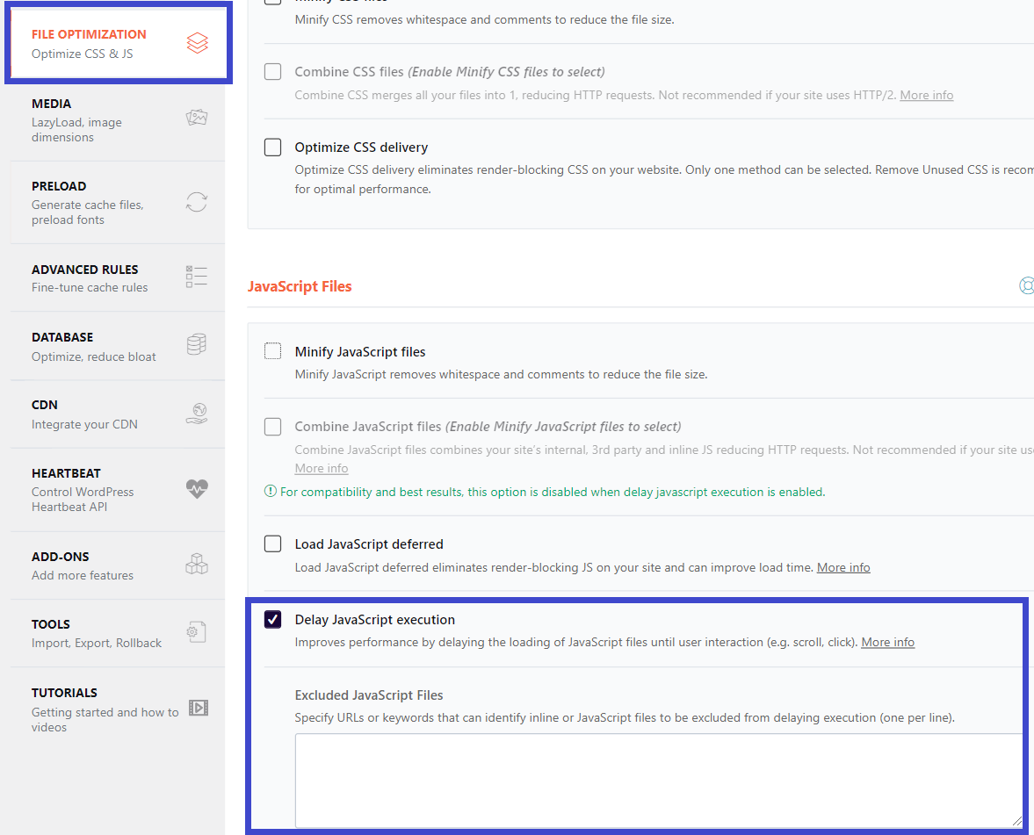This screenshot has width=1034, height=835.
Task: Click More info for Delay JavaScript execution
Action: click(887, 642)
